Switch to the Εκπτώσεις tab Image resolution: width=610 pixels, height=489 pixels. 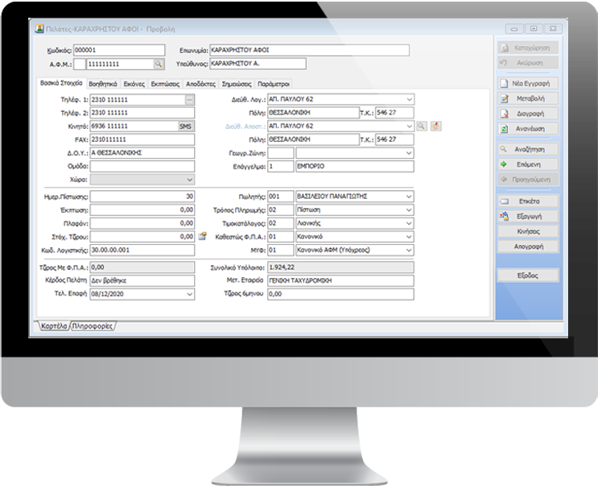165,83
